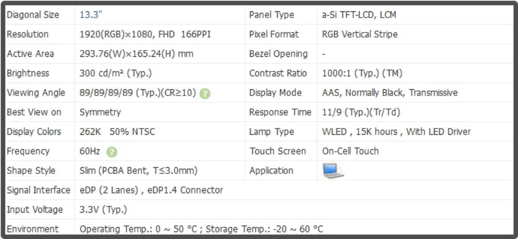The image size is (518, 239).
Task: Click the On-Cell Touch value
Action: pos(350,151)
